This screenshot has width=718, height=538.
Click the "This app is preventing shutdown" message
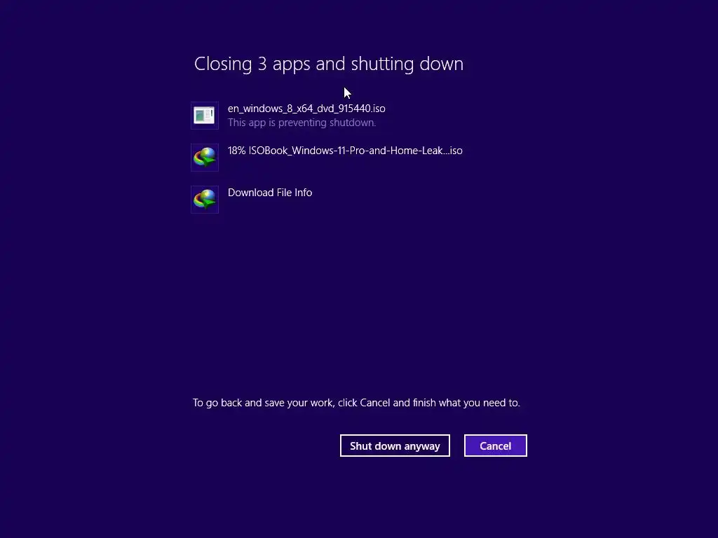point(302,123)
